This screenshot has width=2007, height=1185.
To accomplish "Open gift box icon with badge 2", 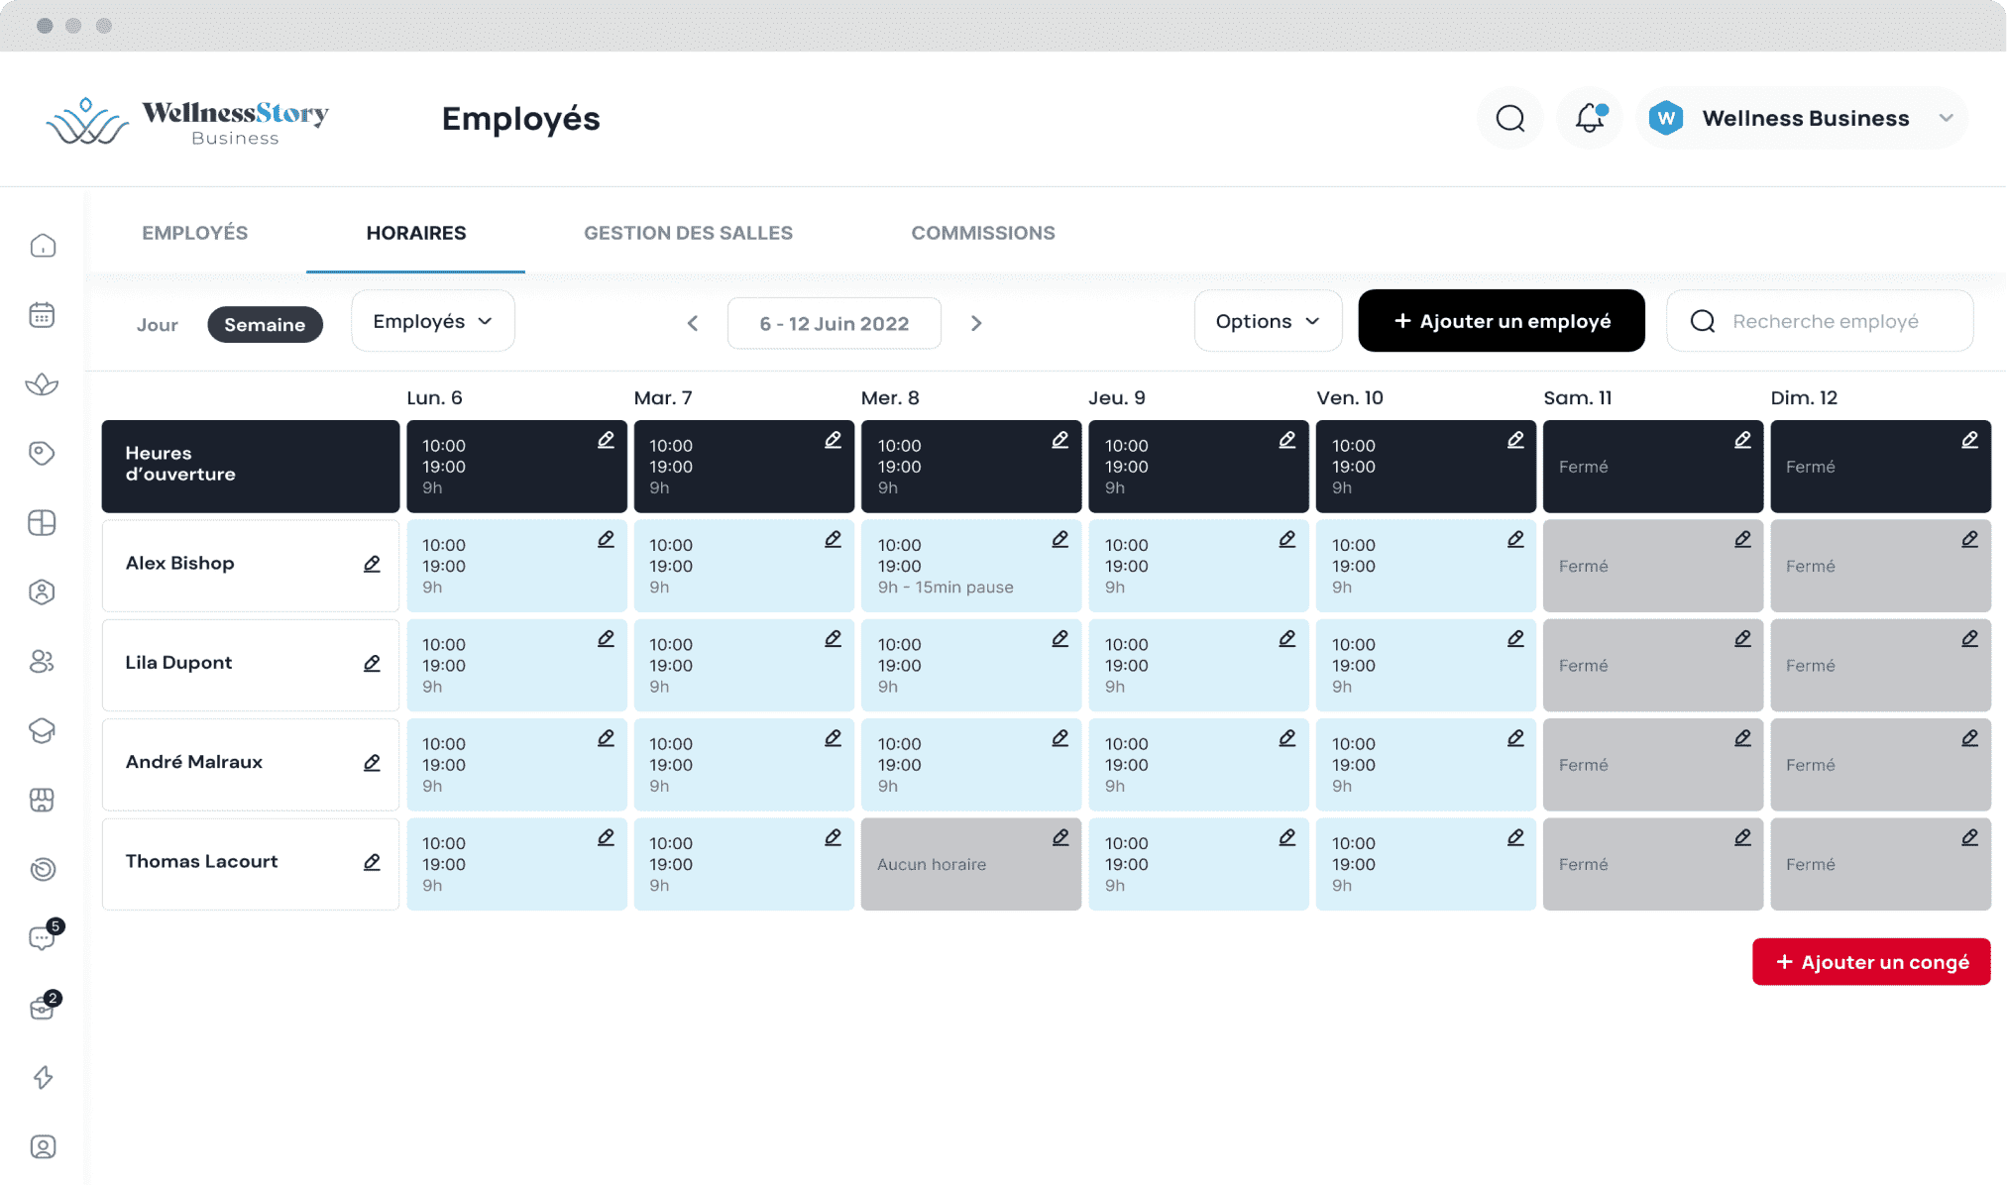I will click(x=45, y=1007).
